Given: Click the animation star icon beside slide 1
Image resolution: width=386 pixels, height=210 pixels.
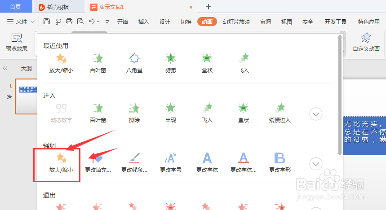Looking at the screenshot, I should (x=9, y=96).
